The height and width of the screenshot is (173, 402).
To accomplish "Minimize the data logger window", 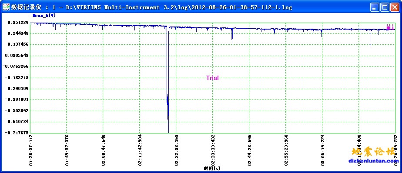I will (x=375, y=7).
